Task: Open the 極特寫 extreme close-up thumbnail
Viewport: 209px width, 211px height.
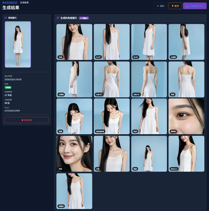Action: pos(186,116)
